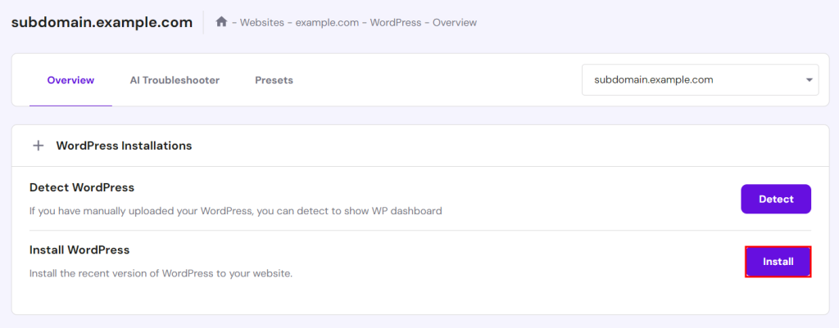Select the Overview breadcrumb entry
Image resolution: width=839 pixels, height=328 pixels.
[x=454, y=22]
